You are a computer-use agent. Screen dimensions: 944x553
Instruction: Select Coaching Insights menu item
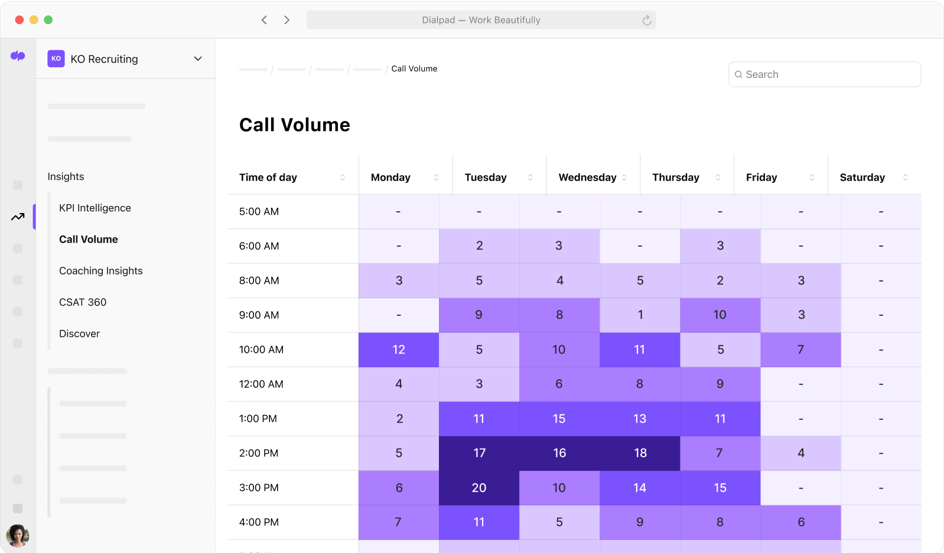[x=101, y=271]
